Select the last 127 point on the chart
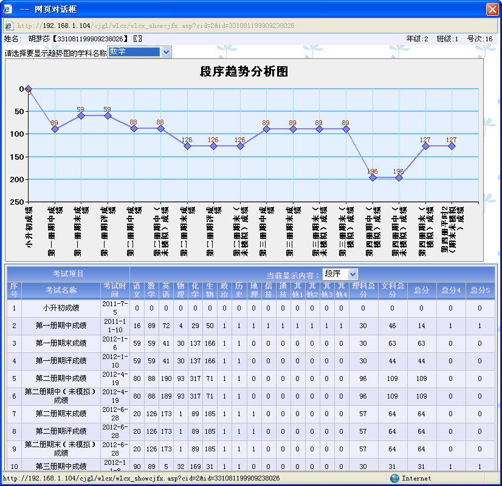 pos(452,146)
